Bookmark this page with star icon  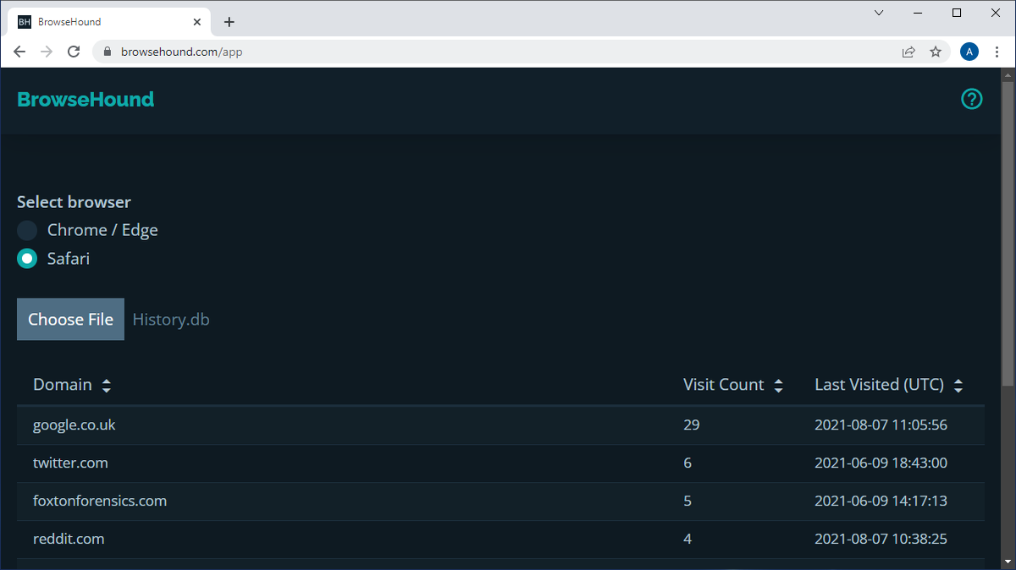tap(936, 52)
